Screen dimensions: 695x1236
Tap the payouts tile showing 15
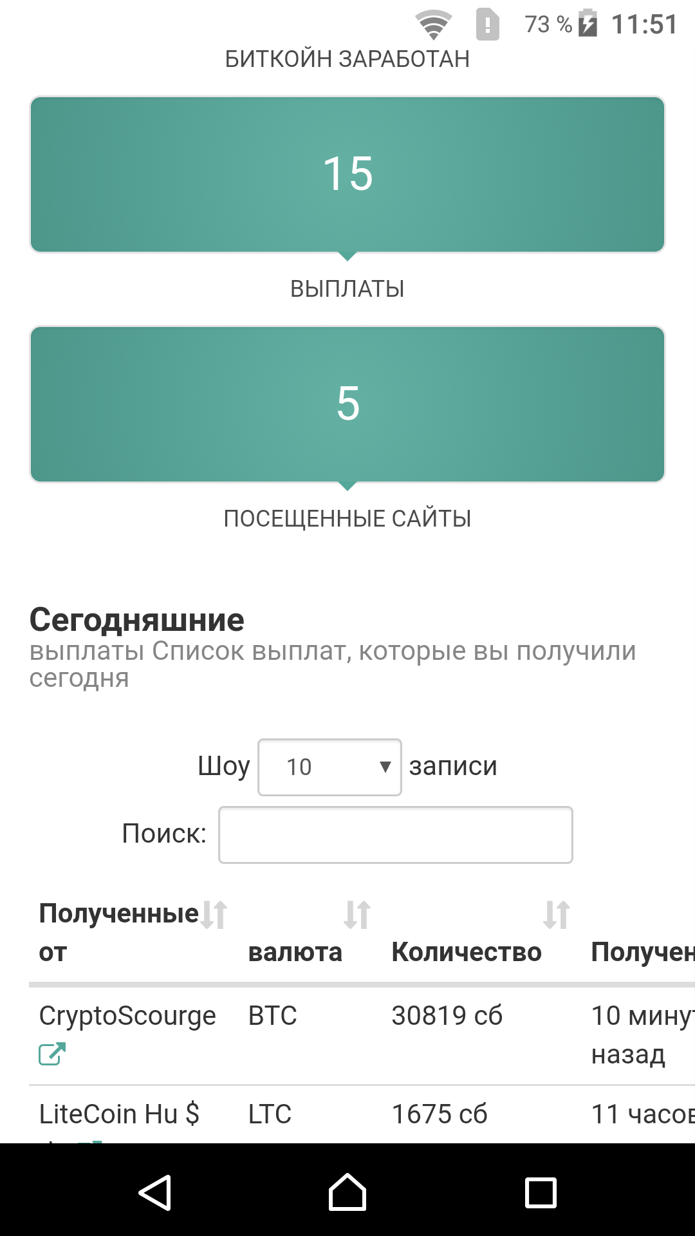pyautogui.click(x=347, y=174)
